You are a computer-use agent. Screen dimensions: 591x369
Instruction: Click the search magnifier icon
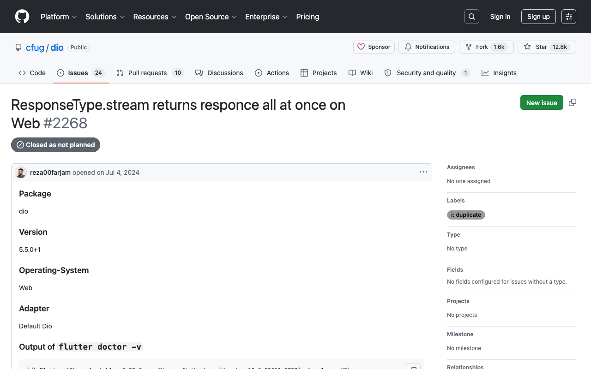472,17
